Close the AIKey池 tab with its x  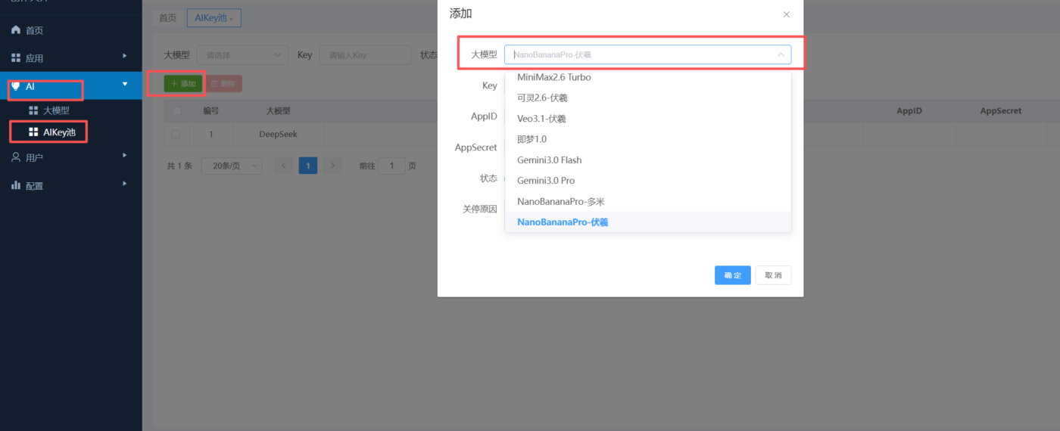coord(232,19)
